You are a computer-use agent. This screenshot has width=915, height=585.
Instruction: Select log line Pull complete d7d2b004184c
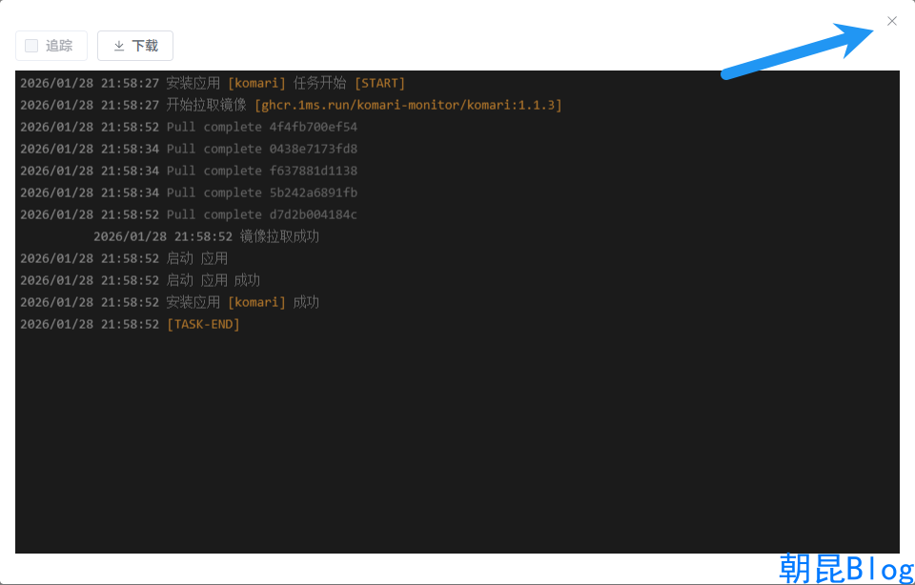click(x=189, y=214)
